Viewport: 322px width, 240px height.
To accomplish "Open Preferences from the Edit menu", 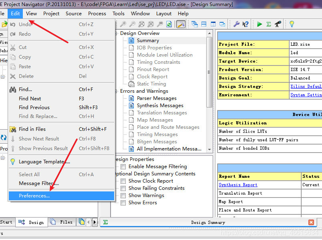I will (61, 196).
